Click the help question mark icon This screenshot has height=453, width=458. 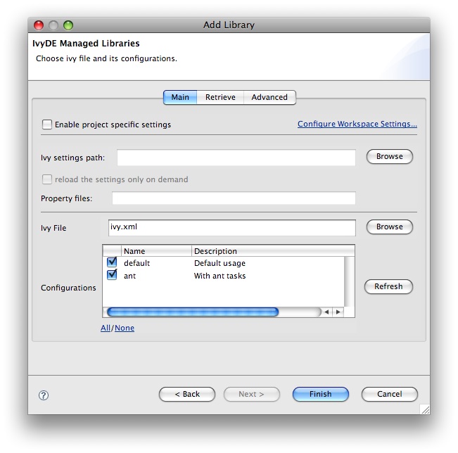coord(44,395)
